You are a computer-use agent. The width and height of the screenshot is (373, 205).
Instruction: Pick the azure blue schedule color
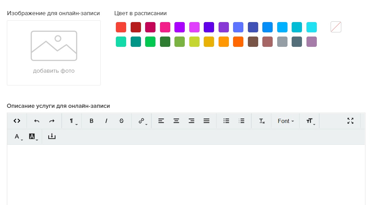pyautogui.click(x=268, y=27)
